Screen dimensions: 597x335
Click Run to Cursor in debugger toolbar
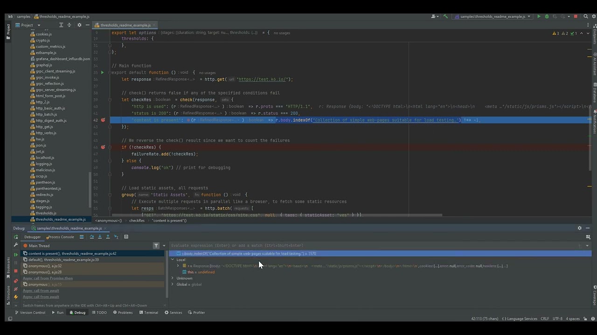pyautogui.click(x=116, y=237)
